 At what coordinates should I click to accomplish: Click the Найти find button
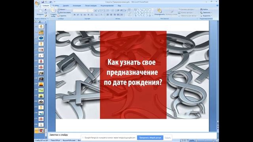coord(204,9)
